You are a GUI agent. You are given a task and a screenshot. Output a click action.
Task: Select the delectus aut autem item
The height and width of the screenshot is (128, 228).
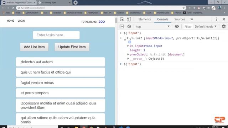click(60, 62)
